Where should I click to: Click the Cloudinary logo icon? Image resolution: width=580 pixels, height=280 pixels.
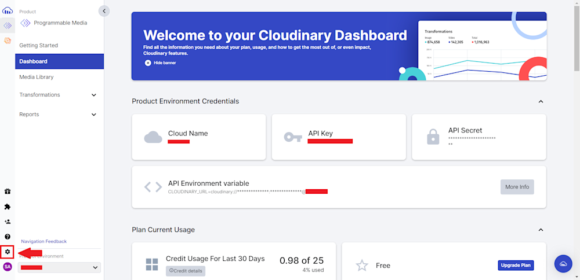point(8,10)
